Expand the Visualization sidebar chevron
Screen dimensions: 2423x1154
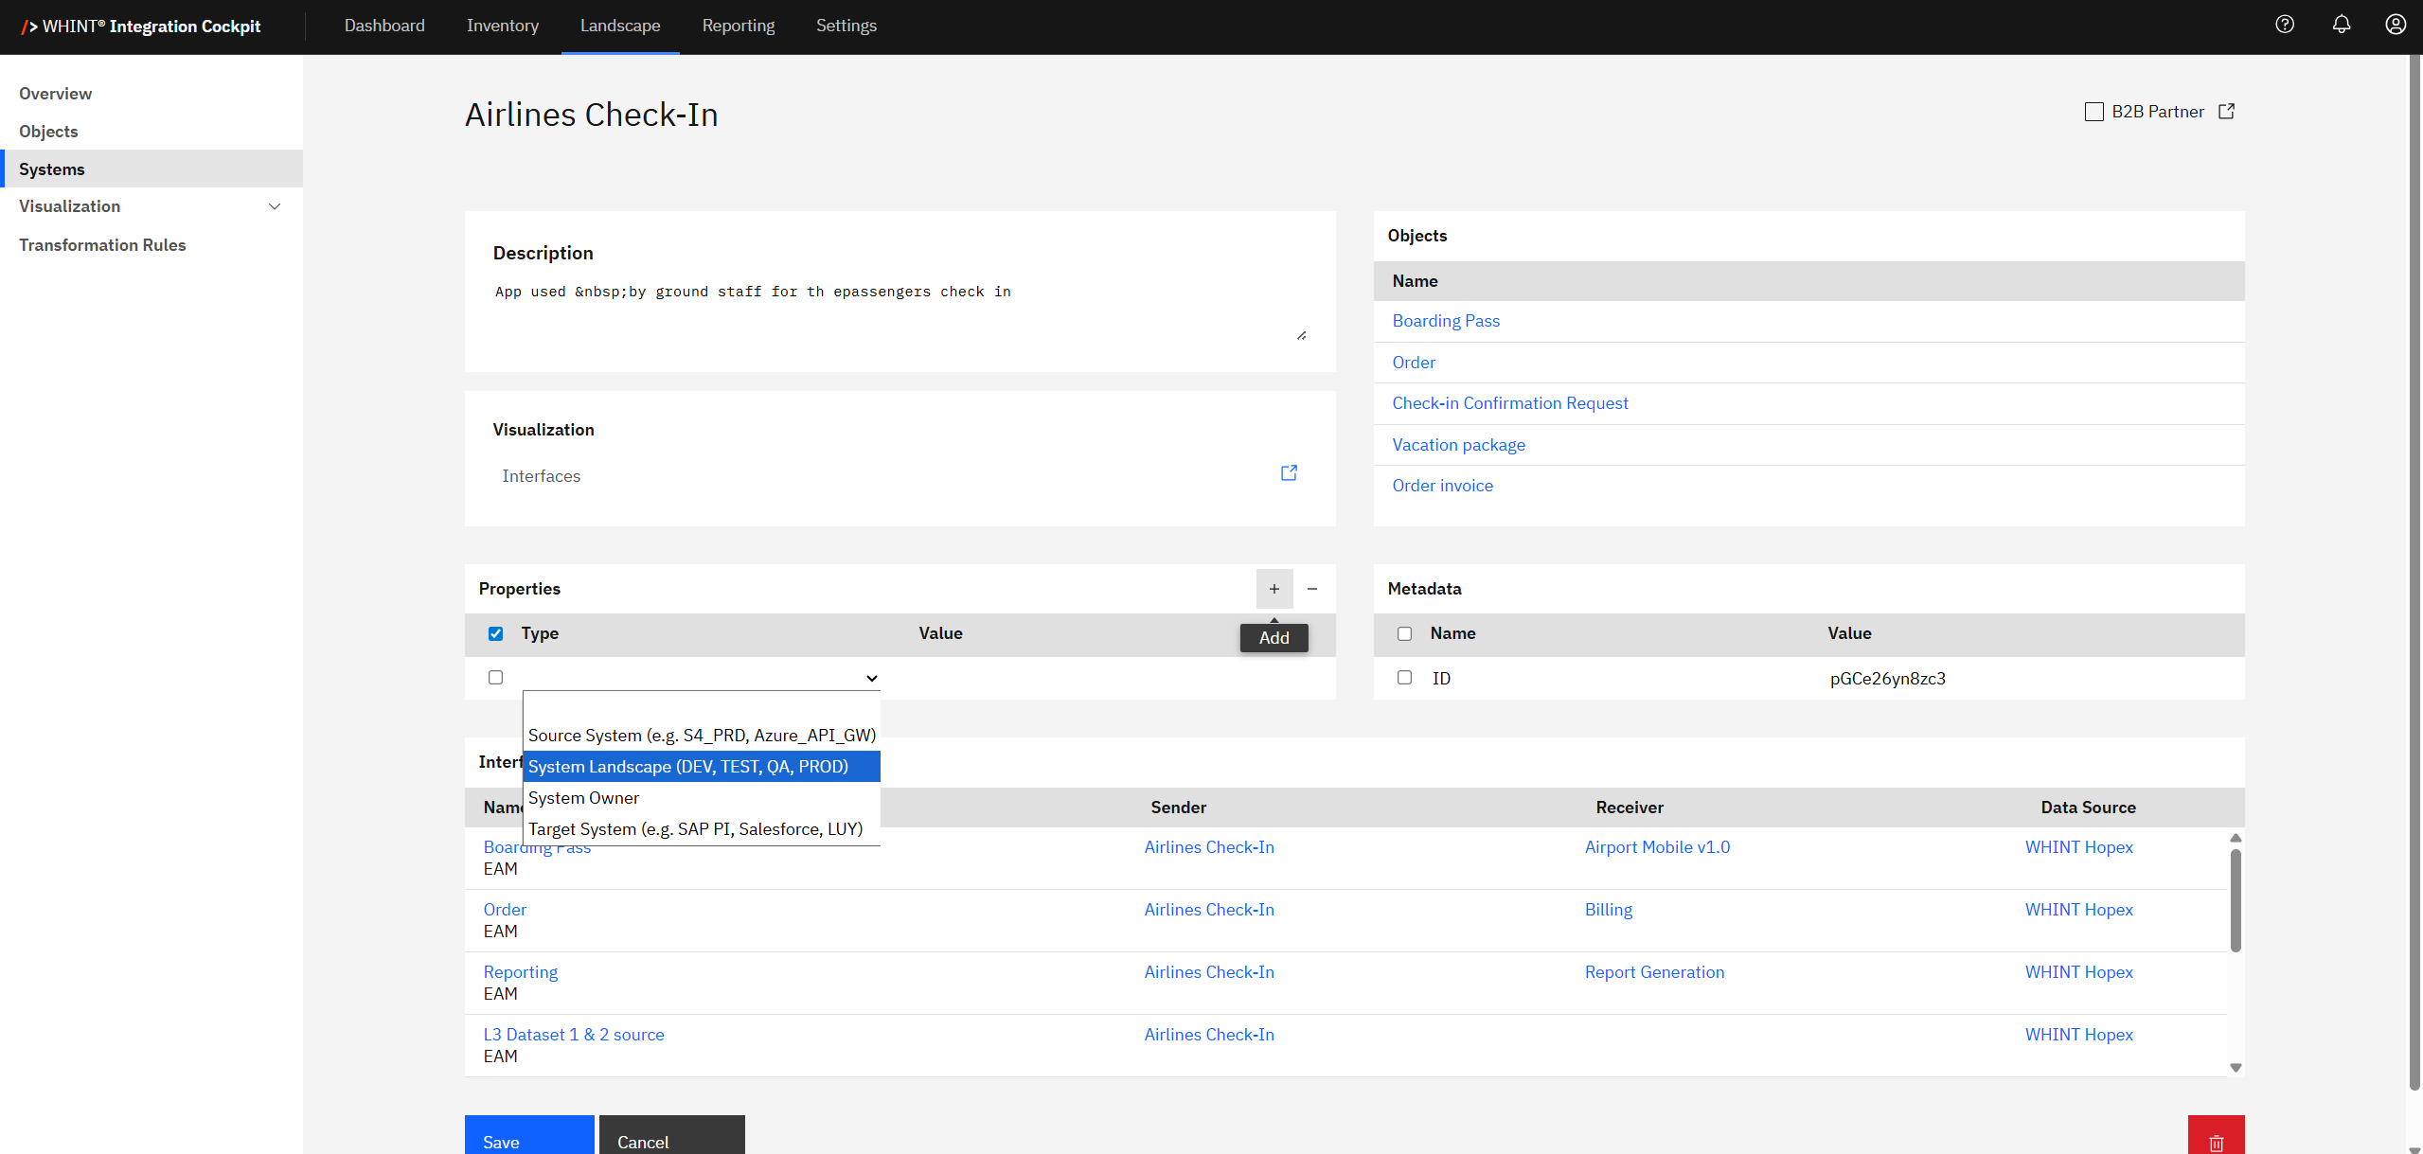(275, 206)
